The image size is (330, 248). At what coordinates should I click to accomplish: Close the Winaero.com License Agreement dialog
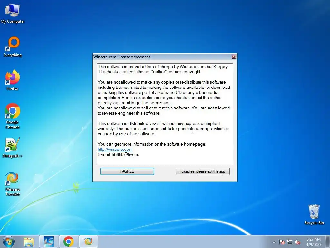(234, 57)
